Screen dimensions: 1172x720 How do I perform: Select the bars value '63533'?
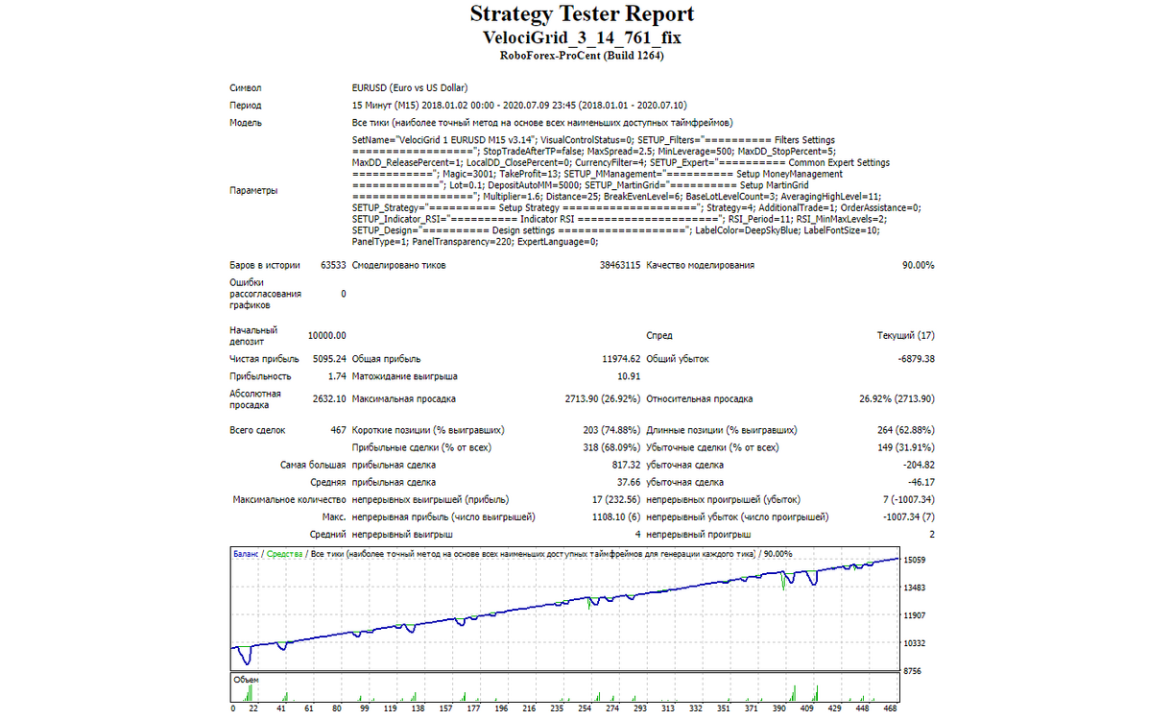pos(332,265)
